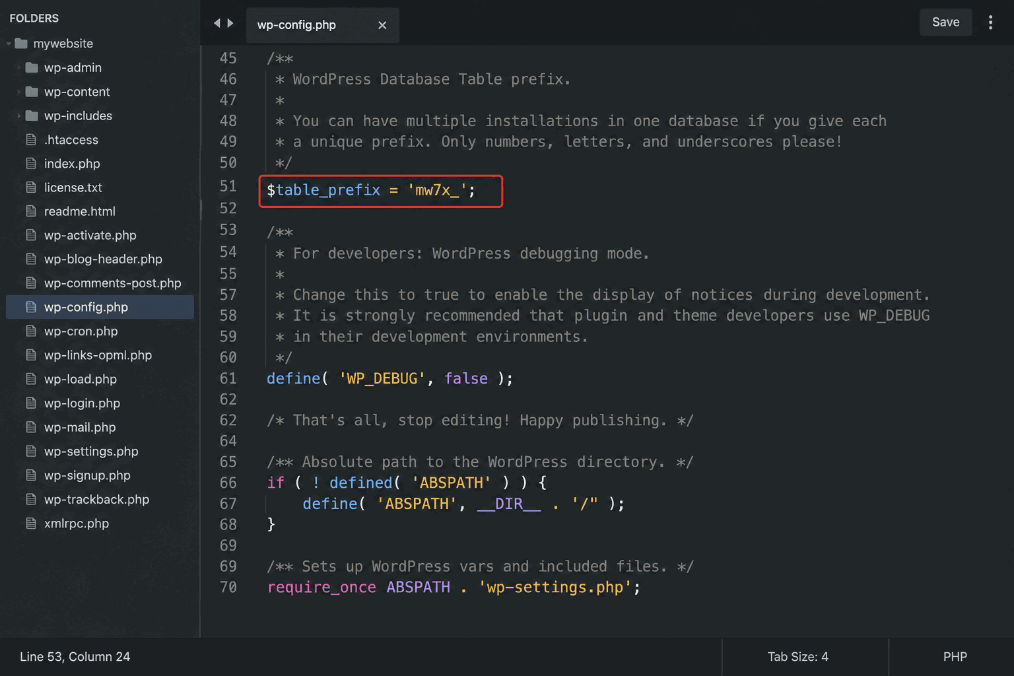Screen dimensions: 1014x676
Task: Click the Tab Size: 4 status bar selector
Action: [797, 657]
